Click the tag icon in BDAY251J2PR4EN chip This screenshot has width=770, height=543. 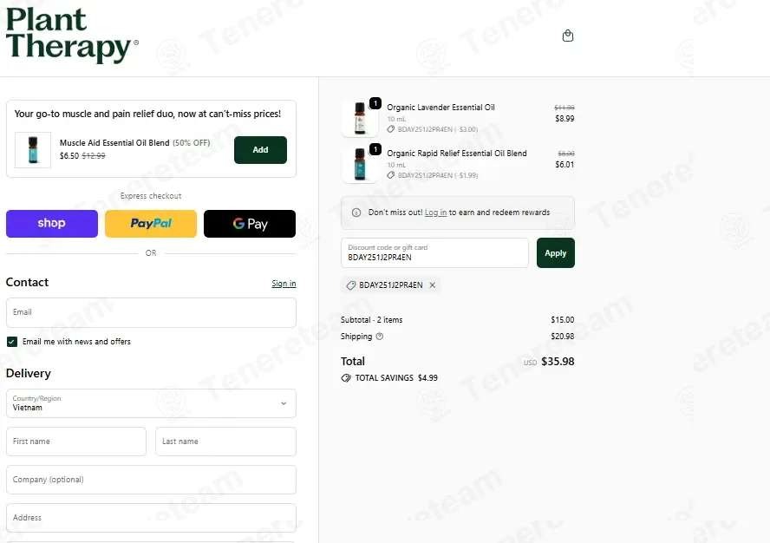click(x=350, y=285)
